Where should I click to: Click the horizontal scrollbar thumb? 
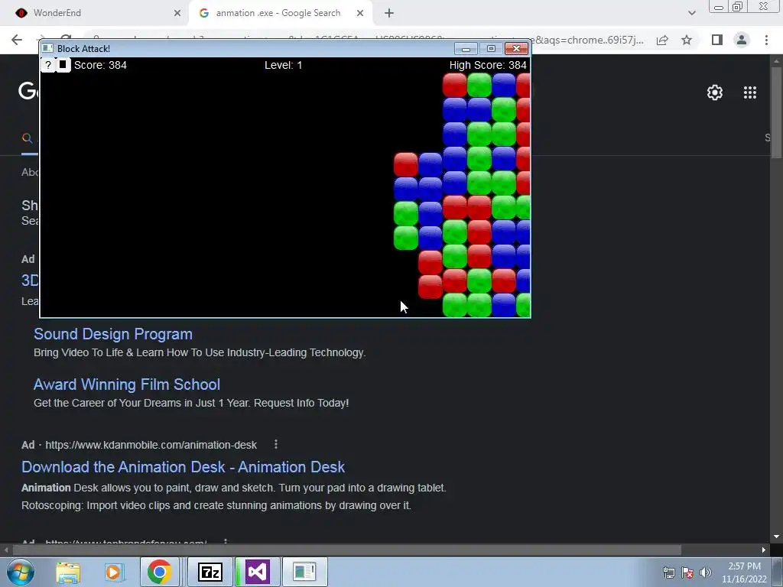point(346,550)
